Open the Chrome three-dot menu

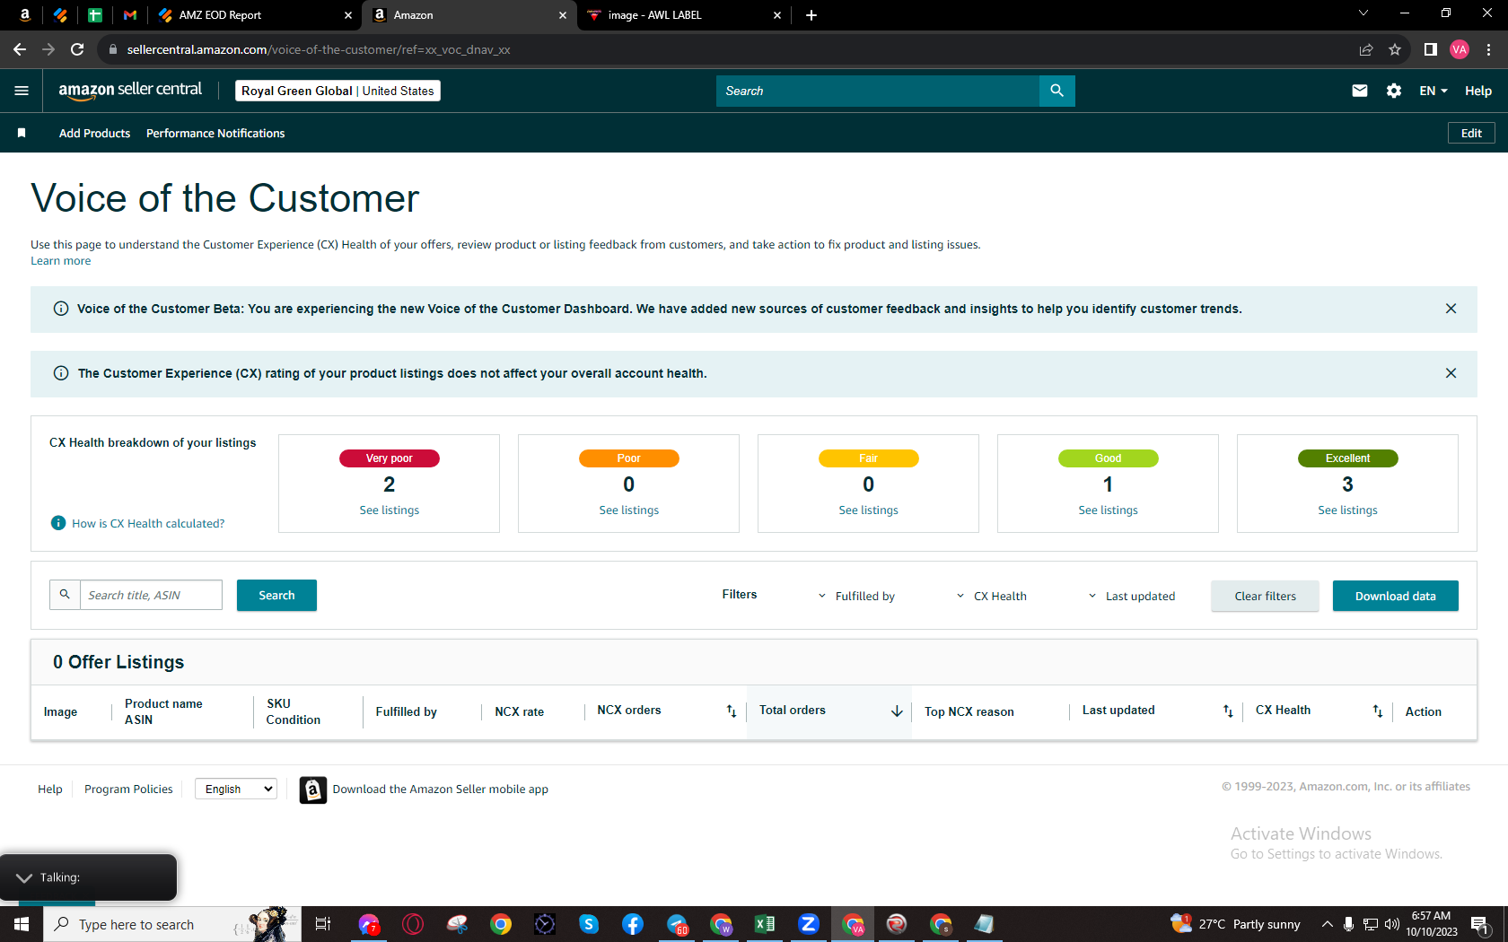(1489, 49)
